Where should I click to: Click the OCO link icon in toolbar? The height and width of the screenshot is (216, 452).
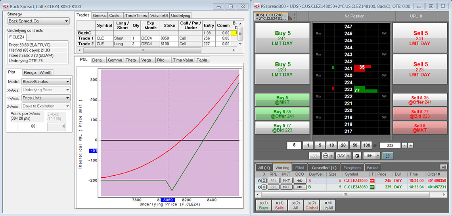click(369, 156)
